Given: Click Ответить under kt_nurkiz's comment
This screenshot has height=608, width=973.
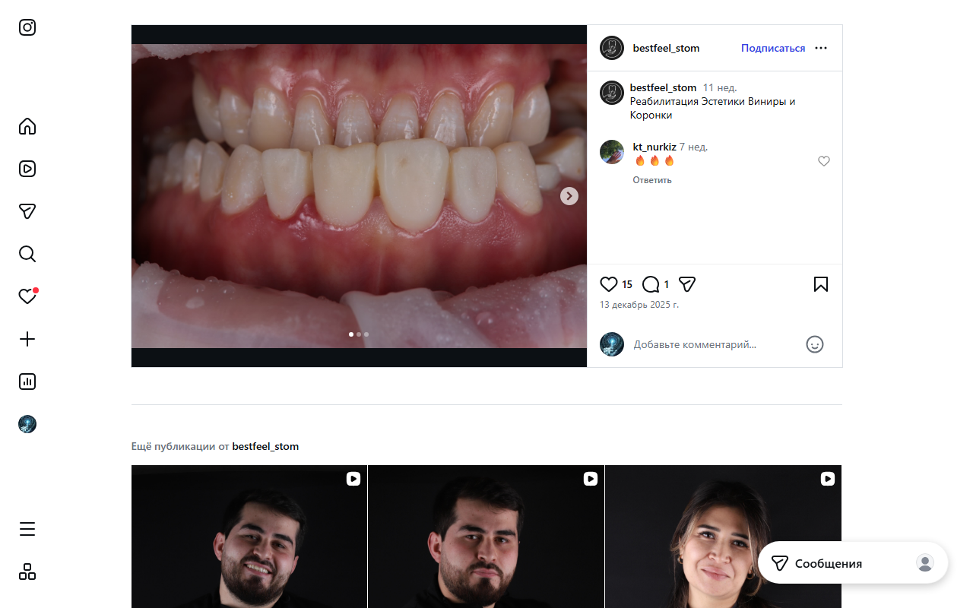Looking at the screenshot, I should pyautogui.click(x=651, y=180).
